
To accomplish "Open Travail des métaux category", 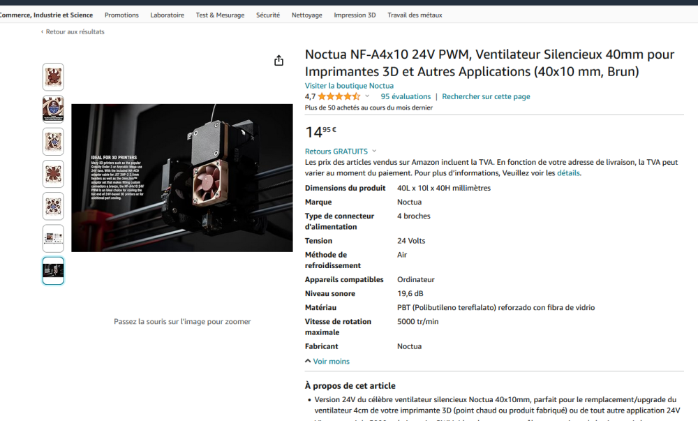I will point(415,15).
